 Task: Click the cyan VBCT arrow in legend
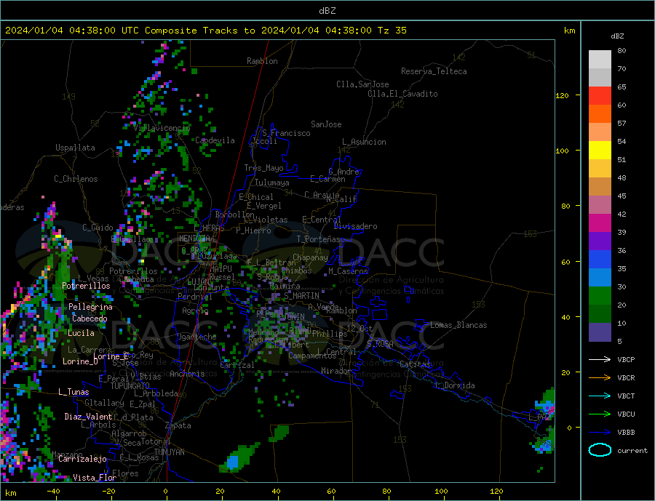(x=600, y=396)
